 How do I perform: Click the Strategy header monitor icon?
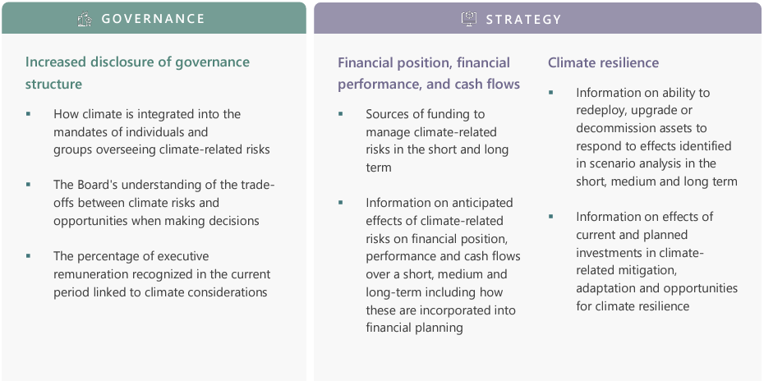pos(469,19)
